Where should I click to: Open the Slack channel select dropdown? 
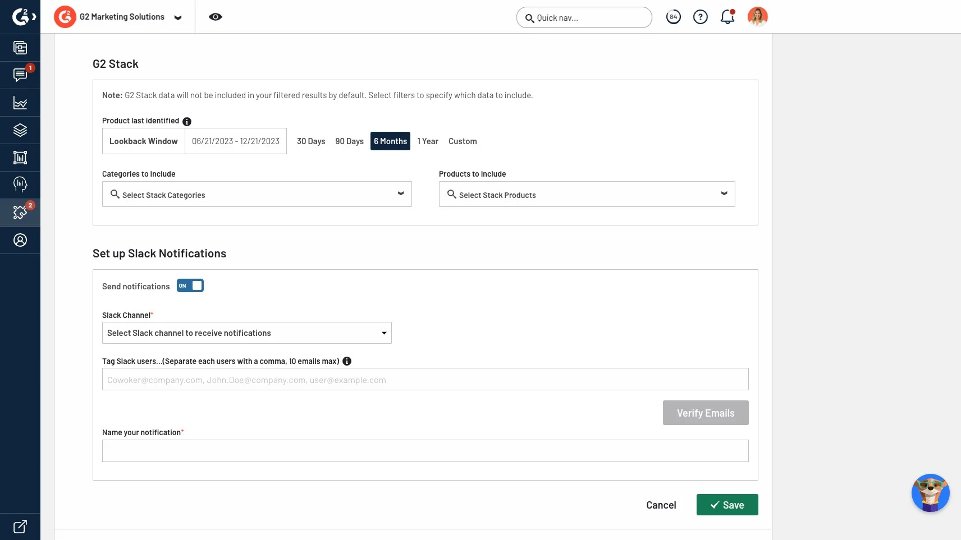point(247,333)
